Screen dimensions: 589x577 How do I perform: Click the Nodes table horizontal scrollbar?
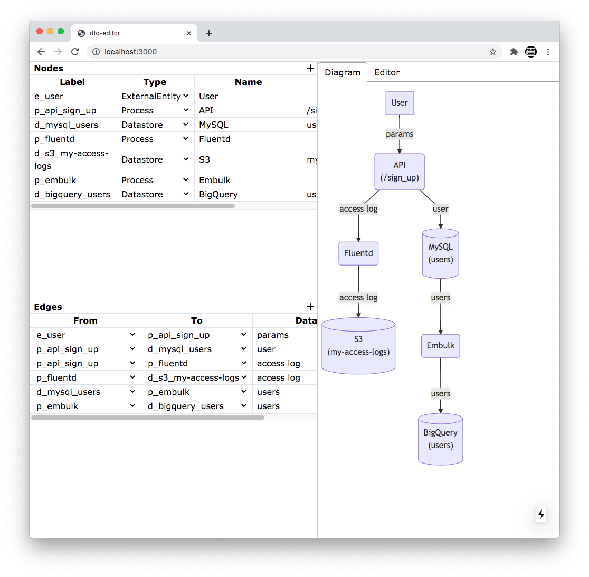(x=133, y=206)
